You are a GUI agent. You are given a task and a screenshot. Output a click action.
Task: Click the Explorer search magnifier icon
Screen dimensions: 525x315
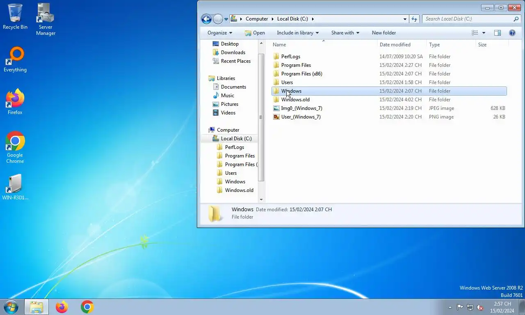click(516, 19)
